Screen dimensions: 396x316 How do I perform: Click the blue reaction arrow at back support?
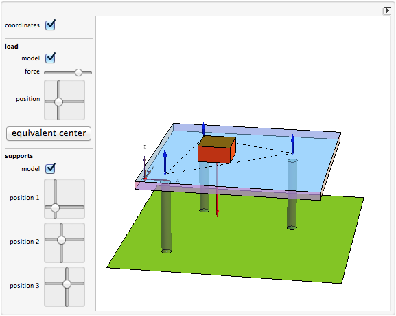(x=204, y=129)
